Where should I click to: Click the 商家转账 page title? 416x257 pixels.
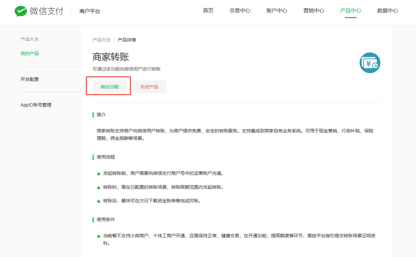(x=111, y=57)
